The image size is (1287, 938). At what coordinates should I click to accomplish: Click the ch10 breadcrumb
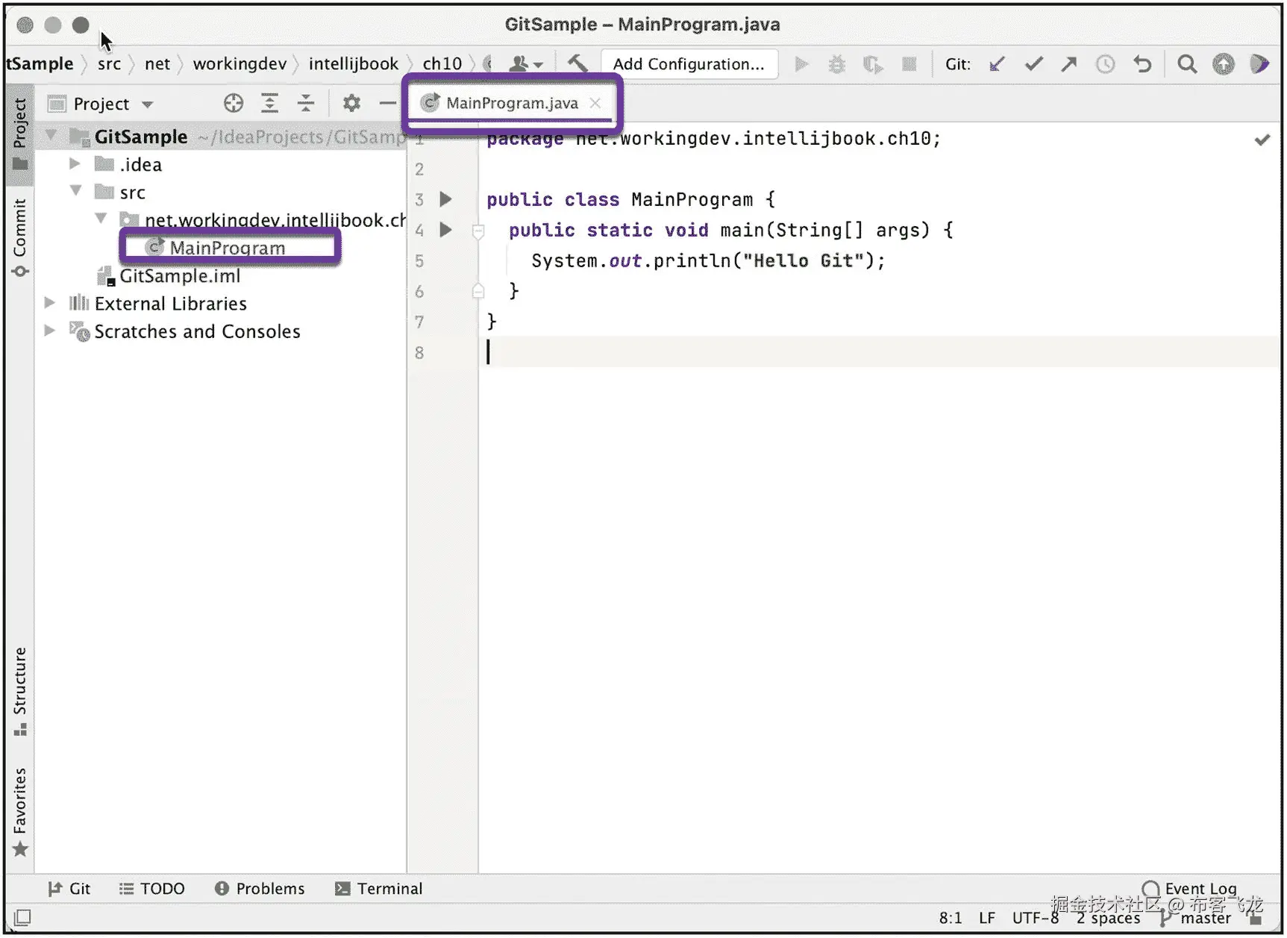442,64
